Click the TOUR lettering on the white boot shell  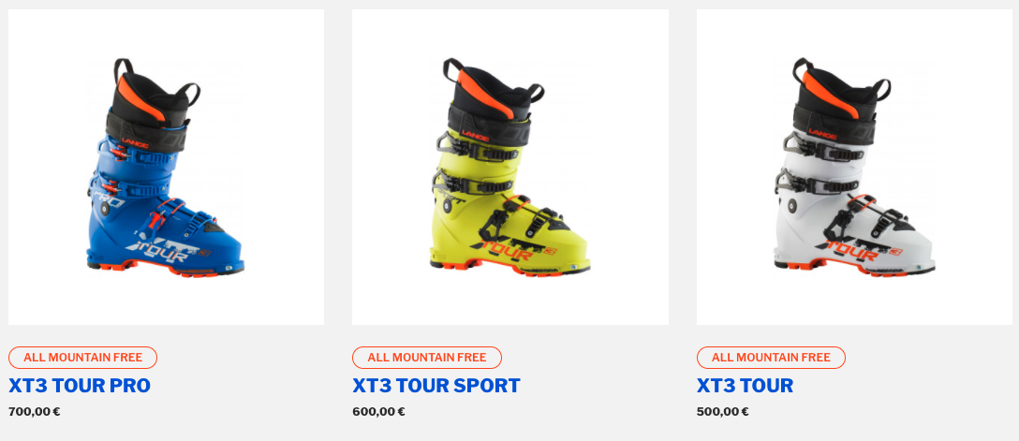pyautogui.click(x=854, y=250)
